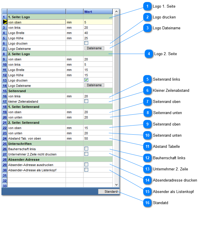The width and height of the screenshot is (215, 232).
Task: Click 'Logo Dateiname' label in row 14
Action: [x=20, y=86]
